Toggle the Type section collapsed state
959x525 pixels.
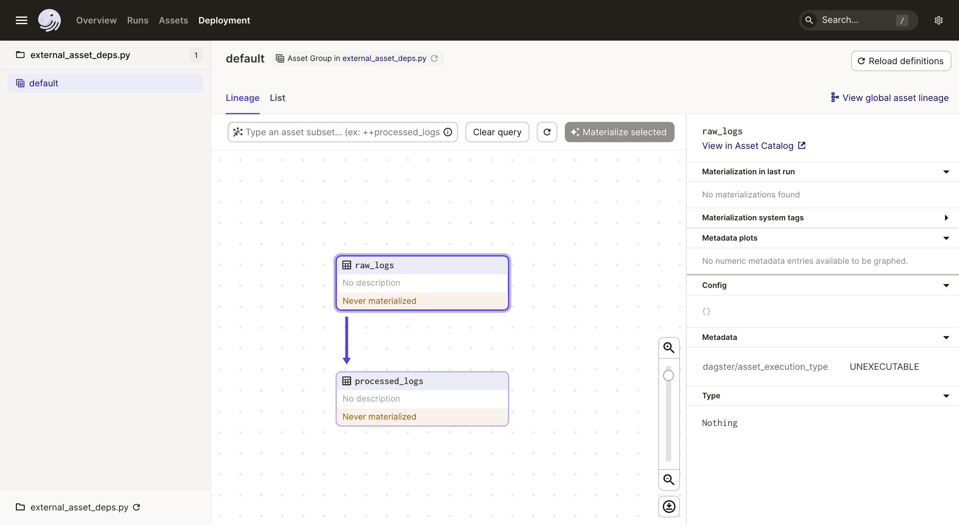945,395
